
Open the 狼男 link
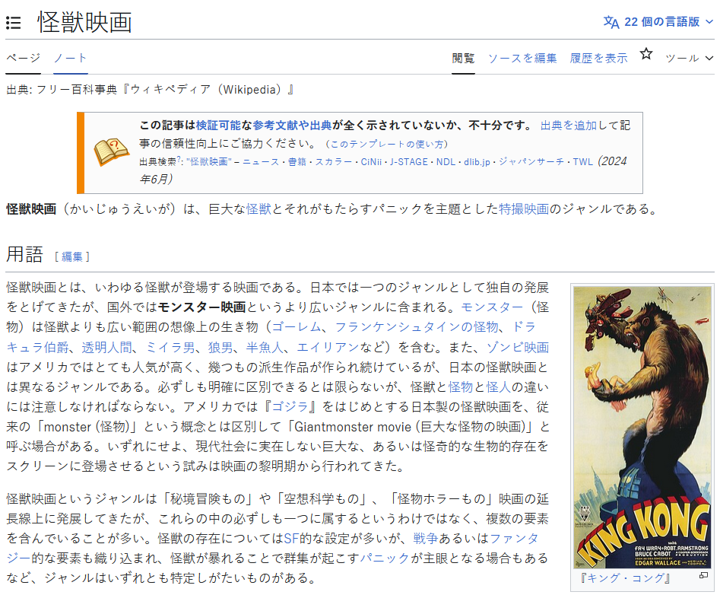point(220,348)
